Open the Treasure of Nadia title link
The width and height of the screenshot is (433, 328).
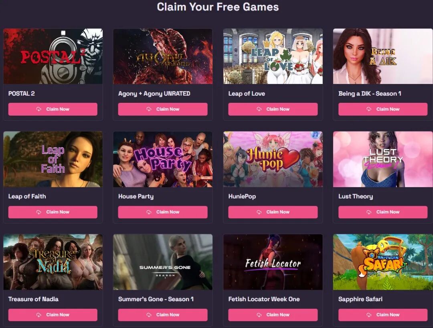point(33,299)
